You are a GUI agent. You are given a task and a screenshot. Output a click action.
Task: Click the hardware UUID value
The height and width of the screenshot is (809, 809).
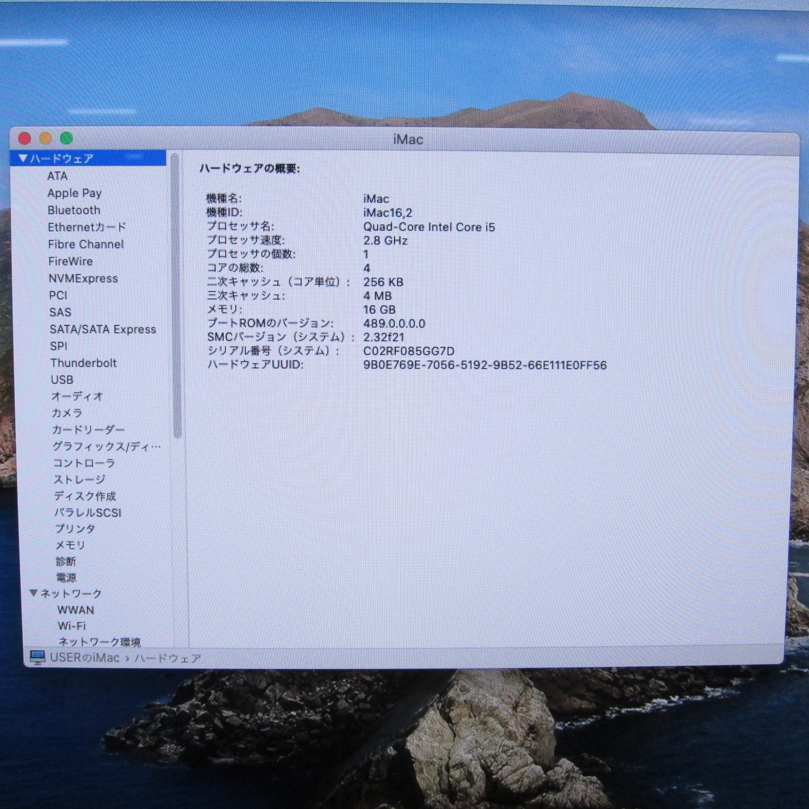485,365
